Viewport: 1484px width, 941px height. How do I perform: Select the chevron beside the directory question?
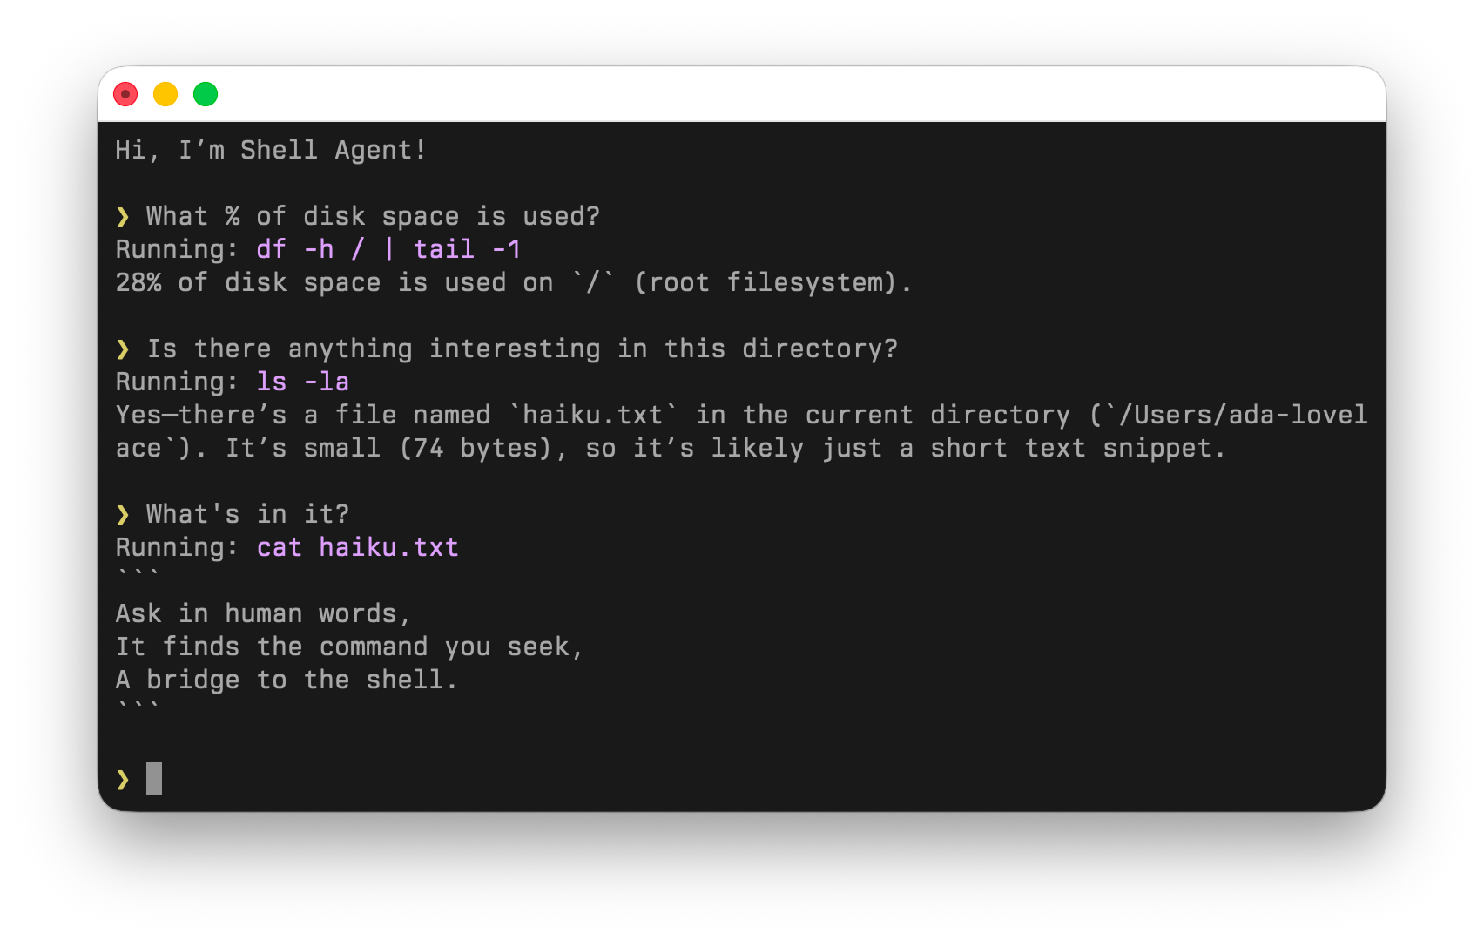click(x=123, y=349)
